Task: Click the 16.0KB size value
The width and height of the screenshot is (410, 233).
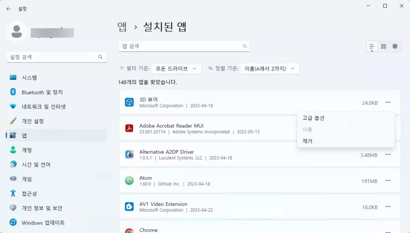Action: click(370, 207)
